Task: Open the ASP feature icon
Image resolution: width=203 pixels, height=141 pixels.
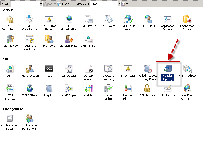Action: click(x=10, y=71)
